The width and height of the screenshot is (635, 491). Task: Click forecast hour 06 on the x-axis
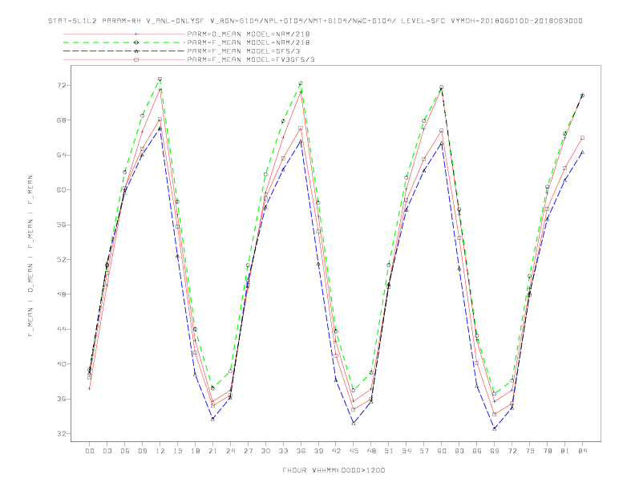[x=125, y=451]
